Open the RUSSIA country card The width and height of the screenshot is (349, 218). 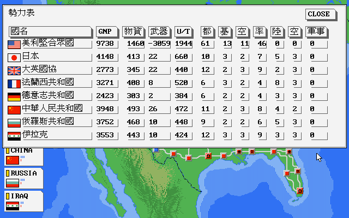(x=24, y=179)
